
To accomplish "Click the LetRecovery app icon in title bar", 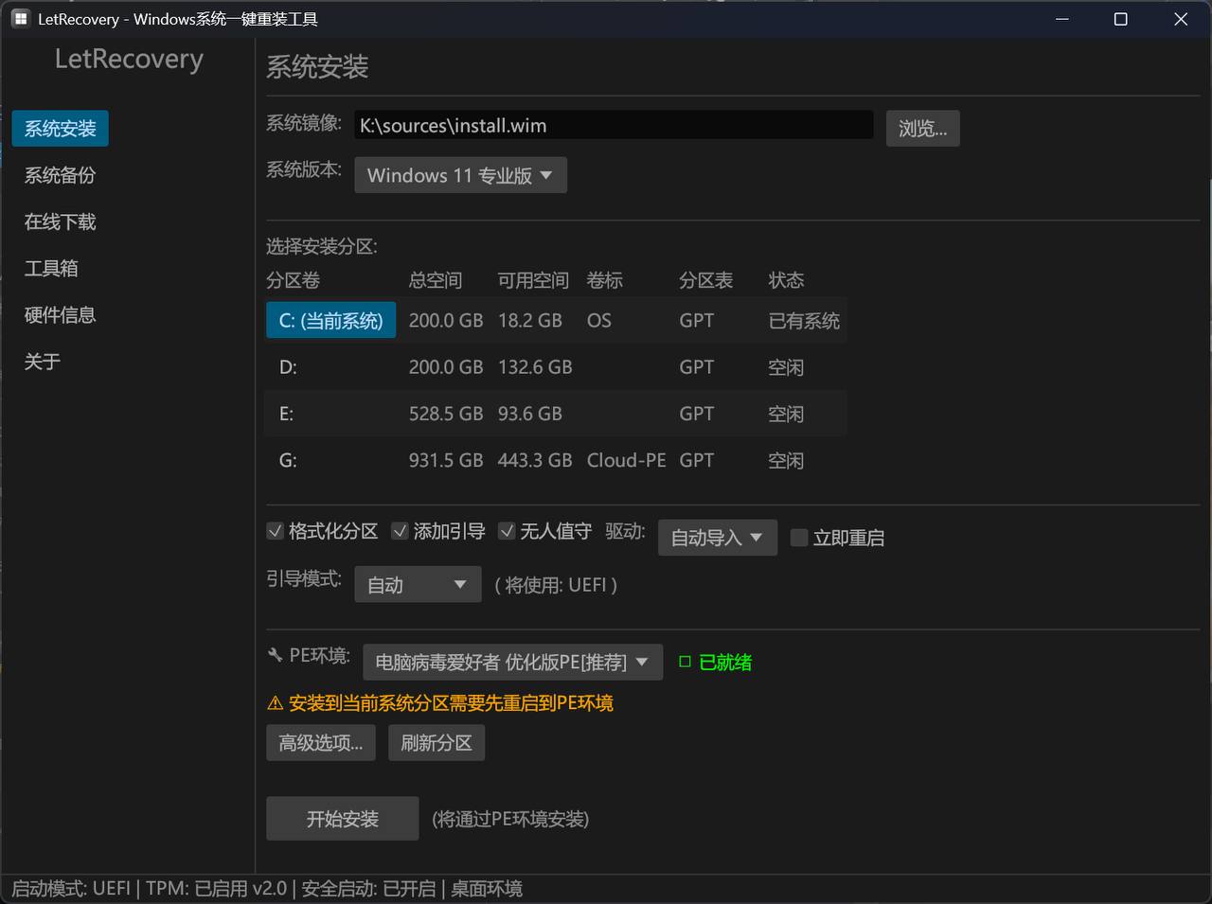I will 20,18.
